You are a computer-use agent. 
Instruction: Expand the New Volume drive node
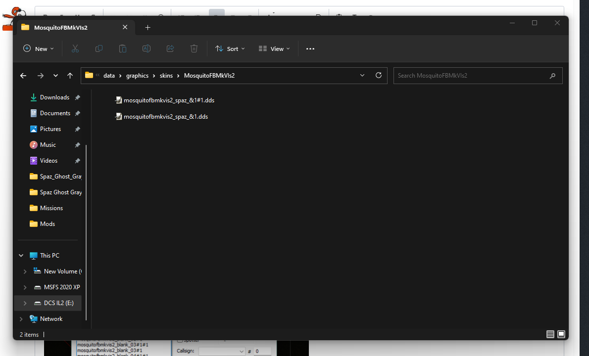[25, 271]
